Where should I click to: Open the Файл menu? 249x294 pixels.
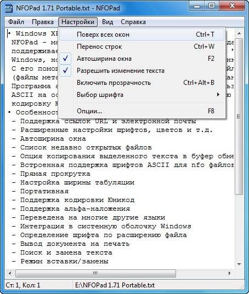coord(16,22)
